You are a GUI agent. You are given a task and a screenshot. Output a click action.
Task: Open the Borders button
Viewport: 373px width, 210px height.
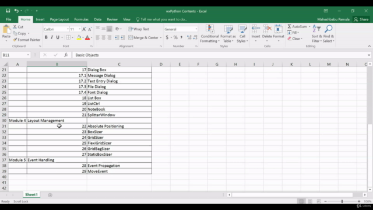68,37
